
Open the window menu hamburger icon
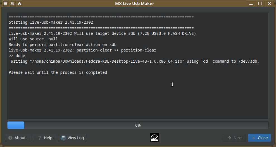(x=6, y=4)
